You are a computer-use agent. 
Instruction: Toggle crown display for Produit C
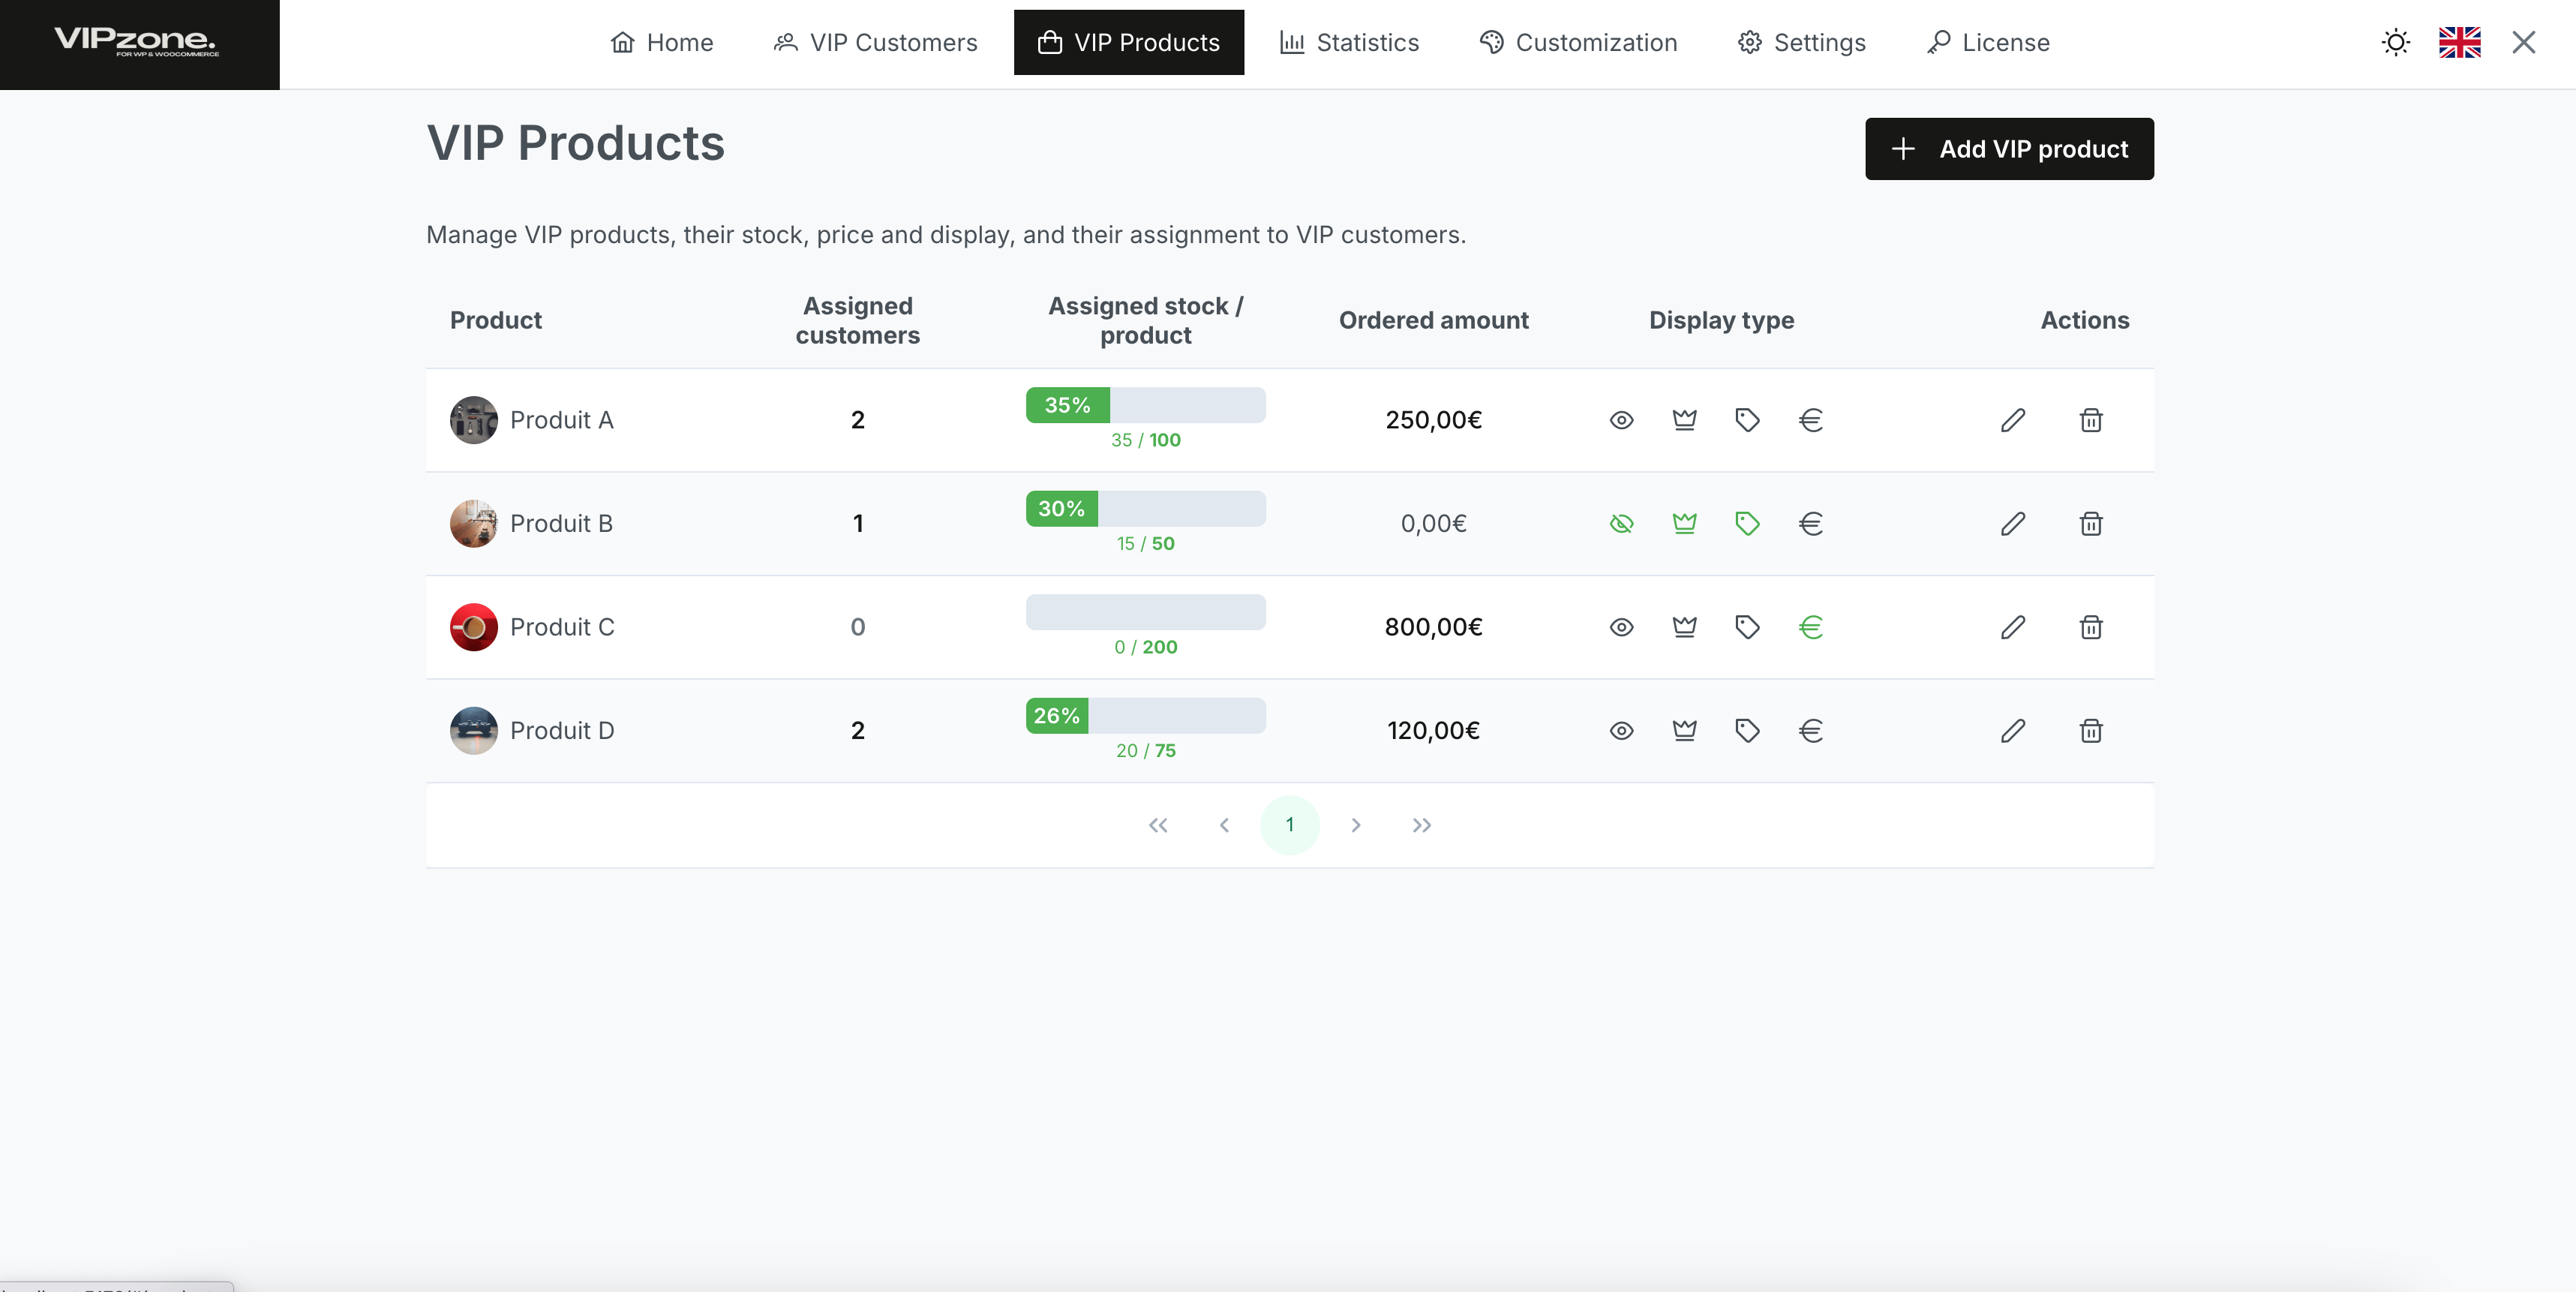pos(1684,627)
